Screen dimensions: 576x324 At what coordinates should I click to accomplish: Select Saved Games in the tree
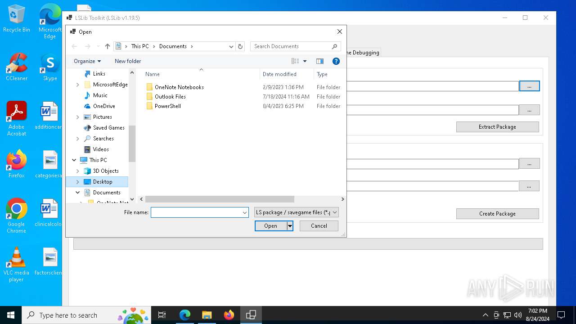tap(108, 128)
